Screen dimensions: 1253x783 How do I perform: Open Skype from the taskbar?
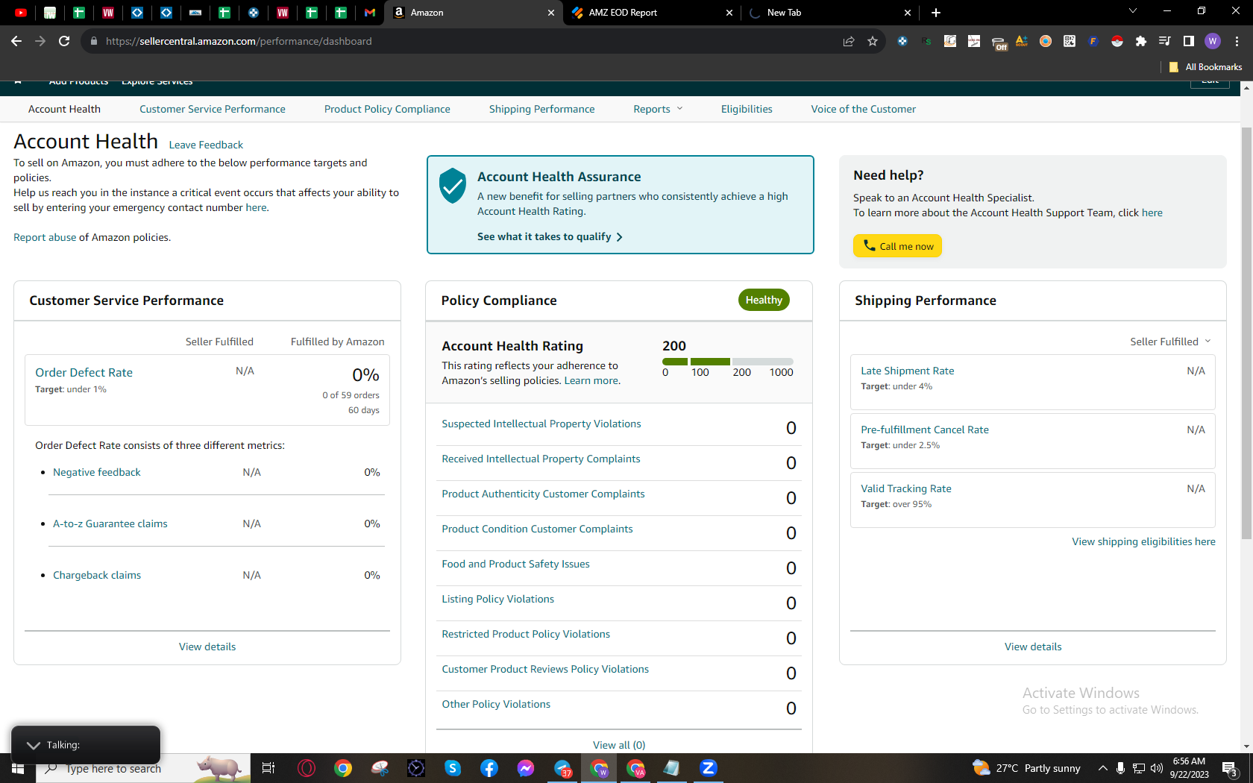pos(453,768)
